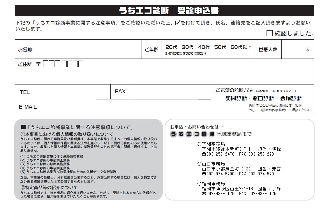The image size is (328, 208).
Task: Choose 窓口診断 diagnosis method
Action: click(263, 98)
